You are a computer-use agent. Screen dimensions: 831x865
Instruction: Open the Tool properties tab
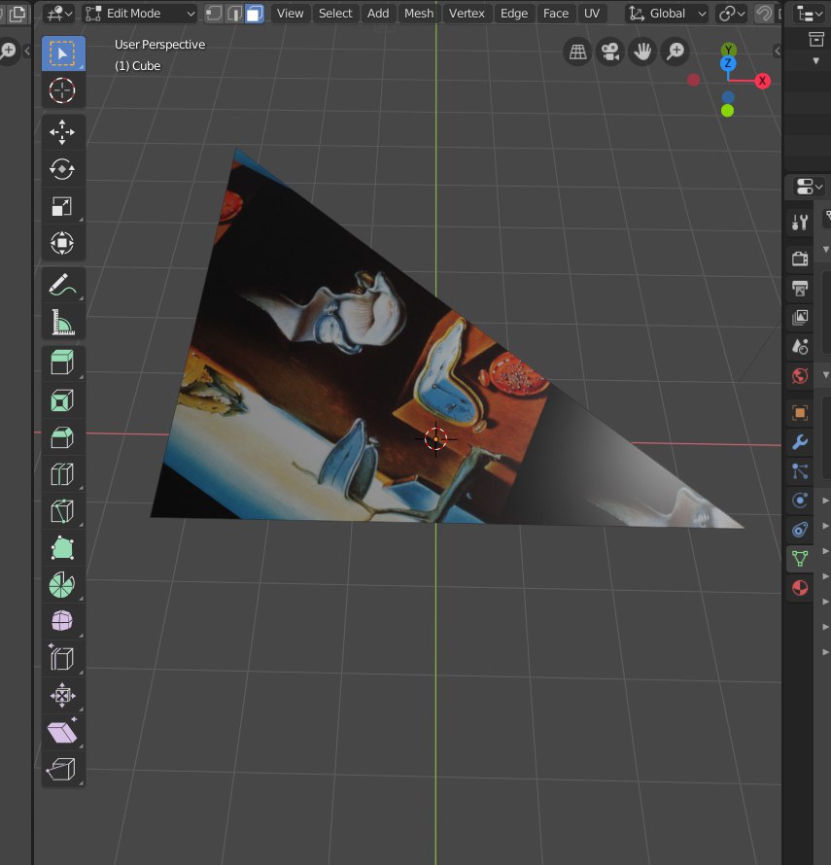pyautogui.click(x=800, y=223)
